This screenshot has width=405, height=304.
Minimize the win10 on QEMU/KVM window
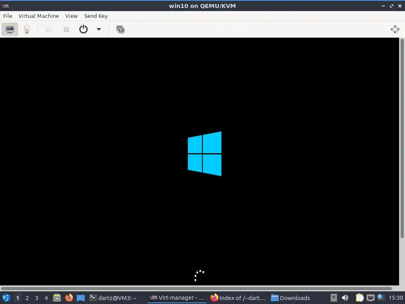coord(383,6)
